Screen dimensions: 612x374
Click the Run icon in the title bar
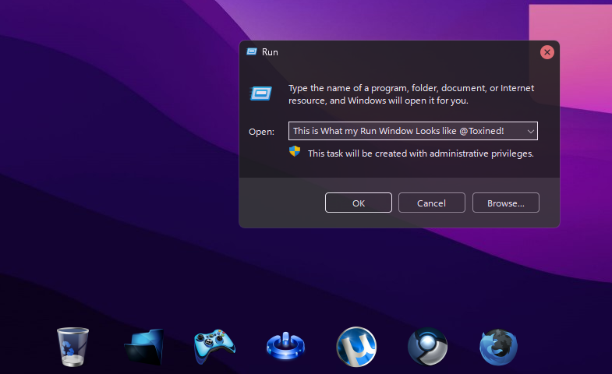252,52
